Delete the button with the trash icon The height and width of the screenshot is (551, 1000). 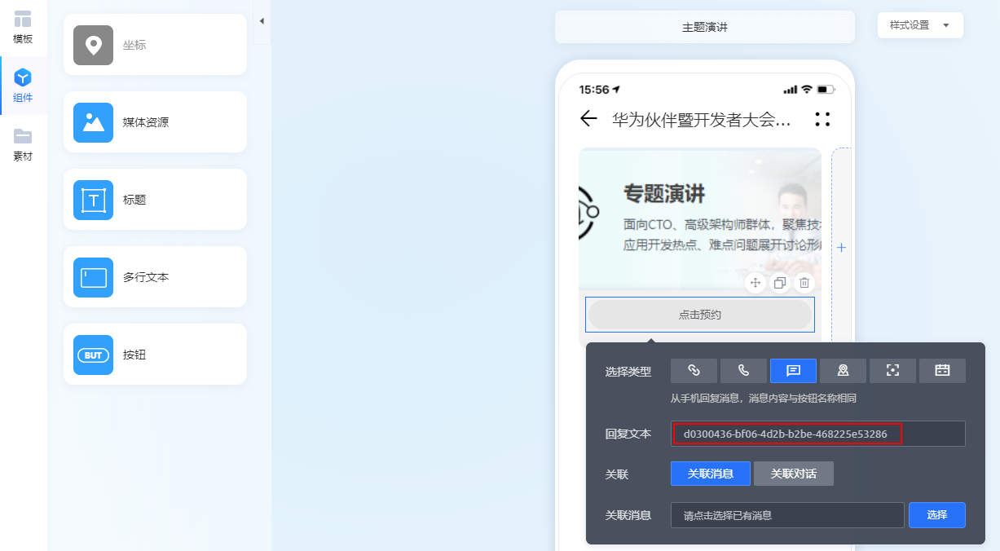click(804, 283)
